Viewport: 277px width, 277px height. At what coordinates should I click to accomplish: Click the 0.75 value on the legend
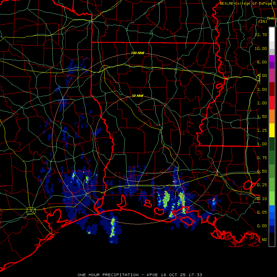(262, 158)
